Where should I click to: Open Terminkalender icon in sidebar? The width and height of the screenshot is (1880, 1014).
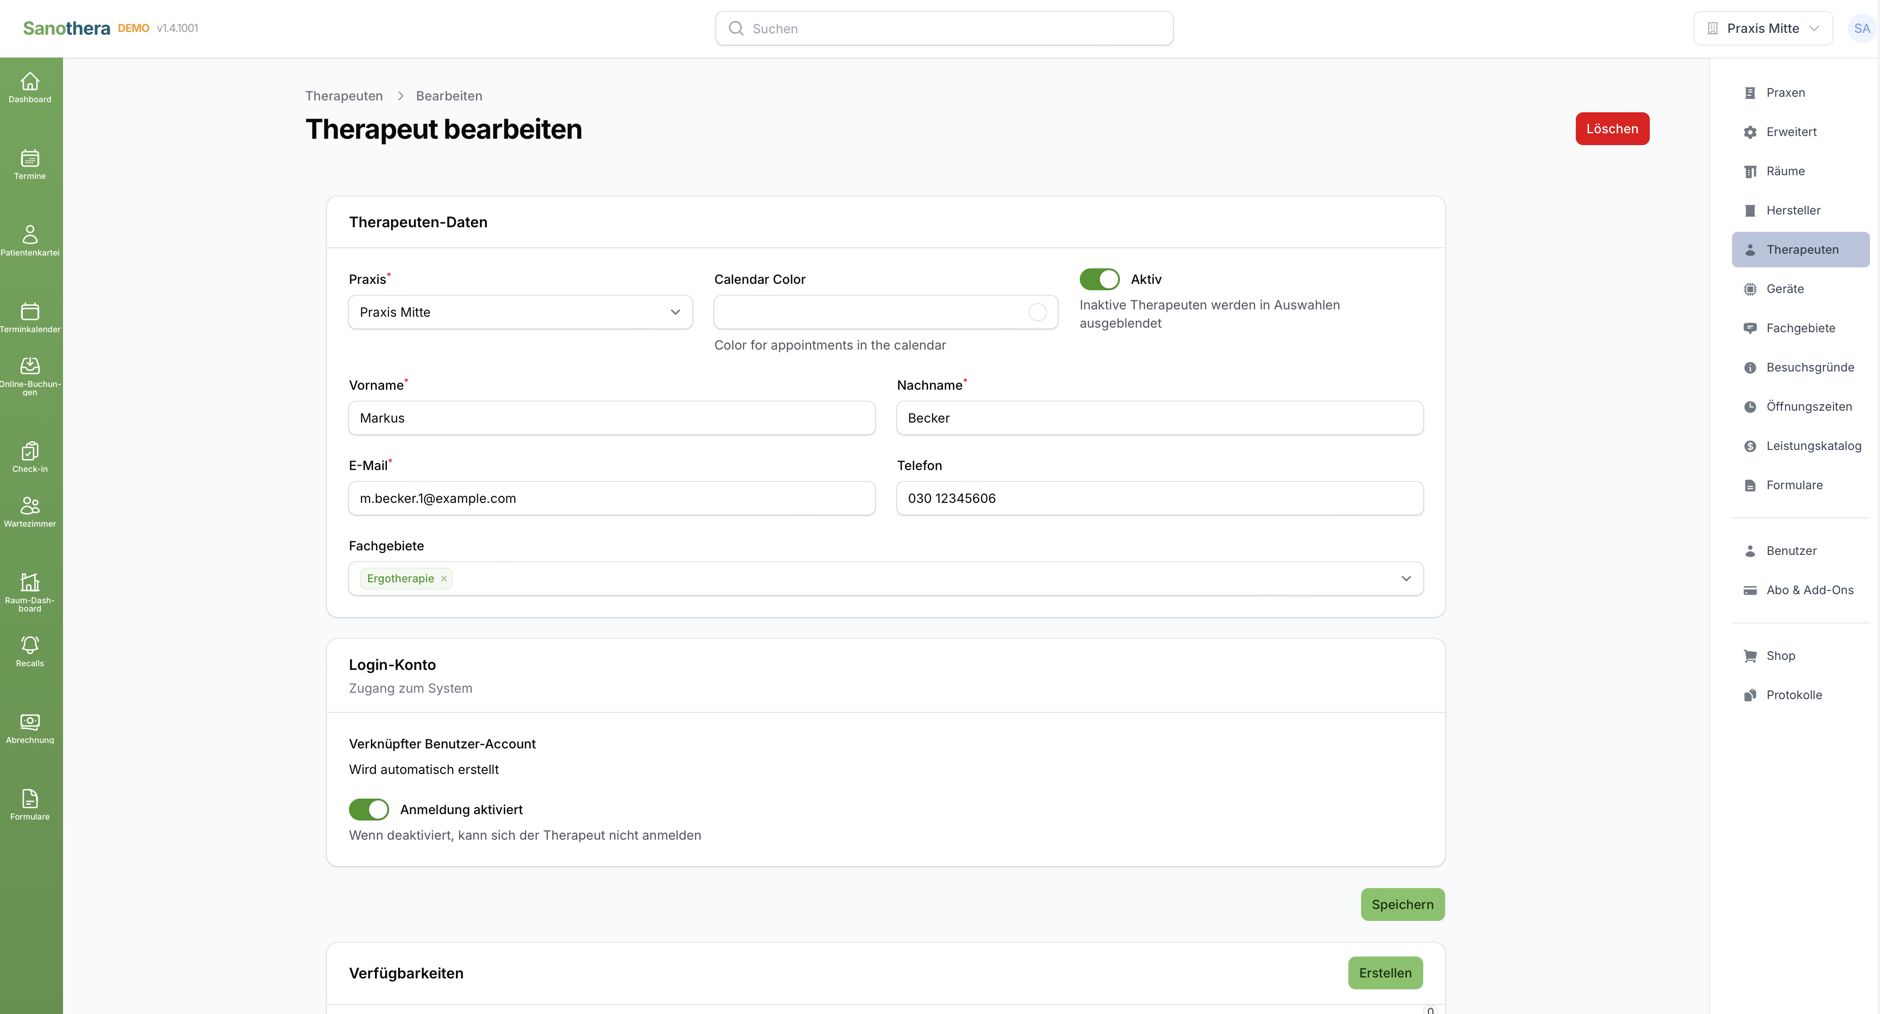point(30,310)
